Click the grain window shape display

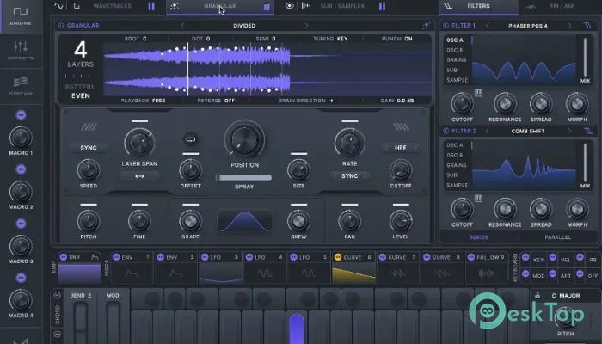click(244, 221)
